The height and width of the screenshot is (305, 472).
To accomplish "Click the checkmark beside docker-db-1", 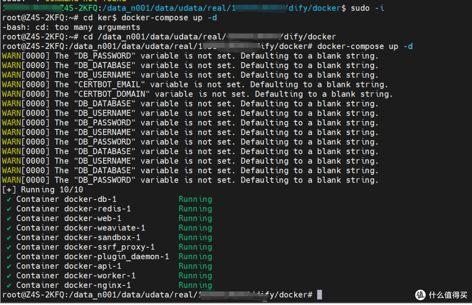I will pos(10,199).
